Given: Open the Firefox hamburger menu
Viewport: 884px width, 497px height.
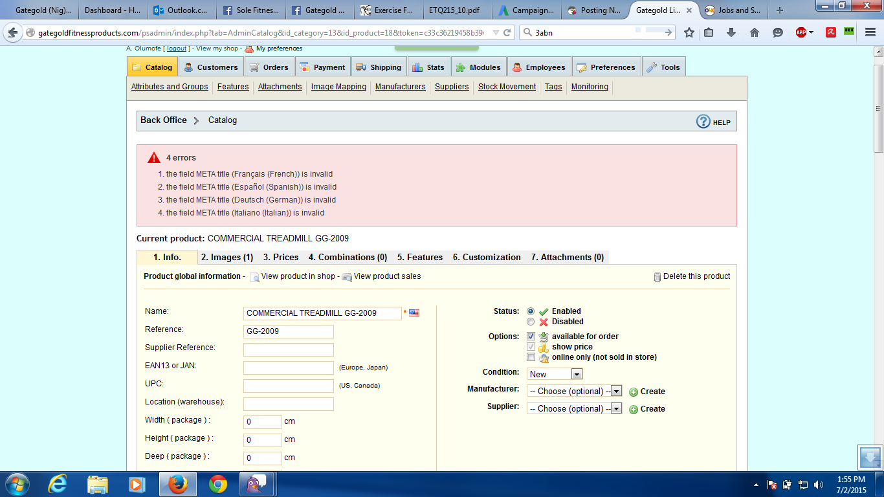Looking at the screenshot, I should (x=870, y=32).
